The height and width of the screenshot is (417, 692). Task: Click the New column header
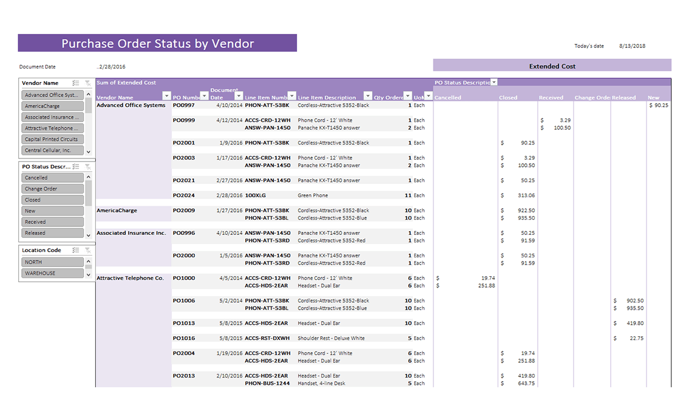pyautogui.click(x=653, y=98)
